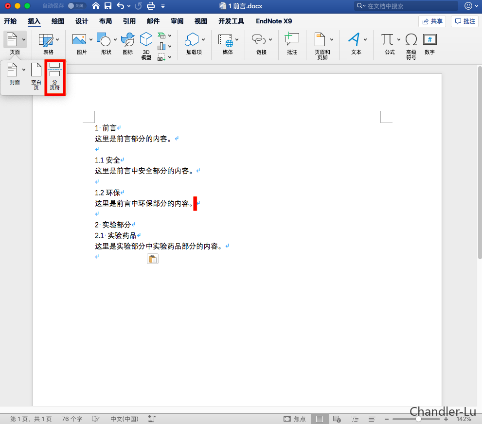
Task: Switch to the 绘图 tab
Action: pyautogui.click(x=58, y=21)
